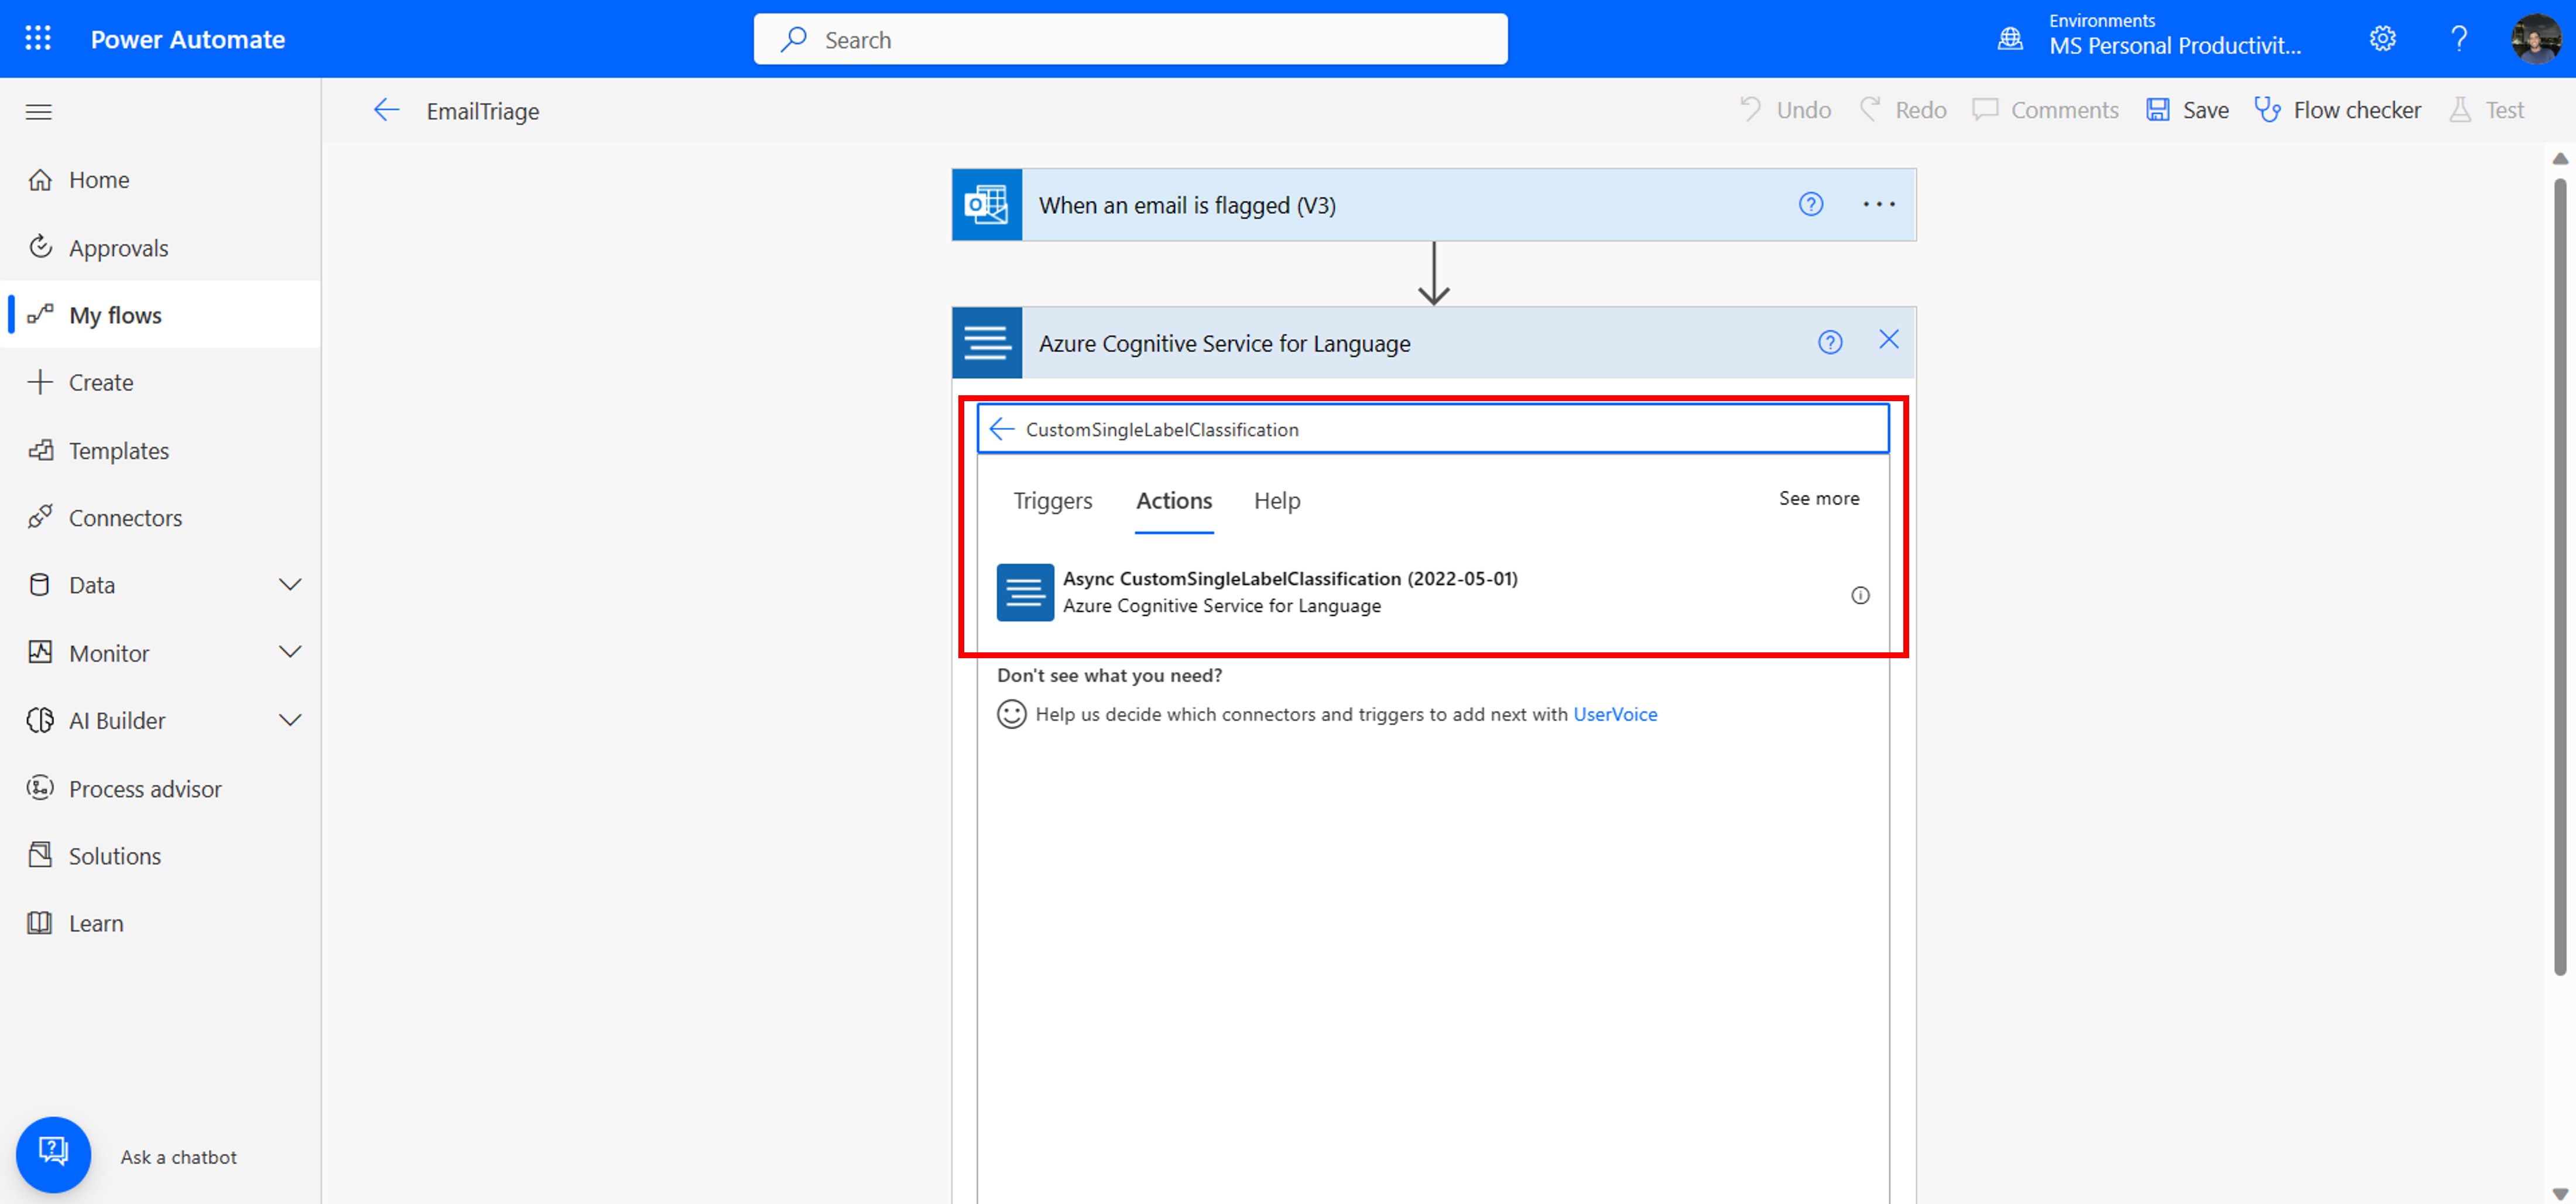
Task: Open help for Azure Cognitive Service step
Action: coord(1829,342)
